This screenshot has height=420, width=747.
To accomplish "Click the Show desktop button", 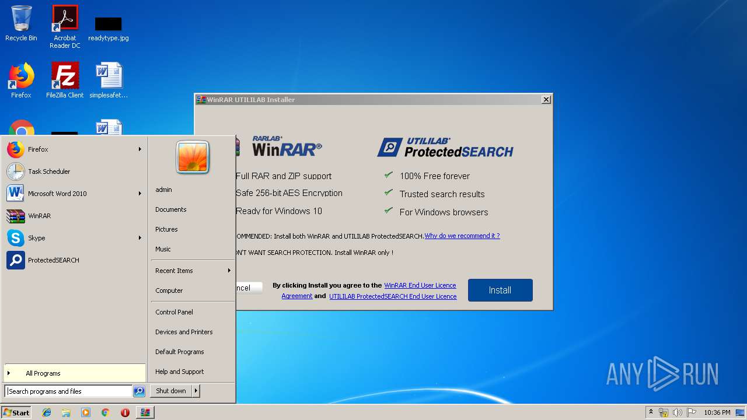I will 741,412.
